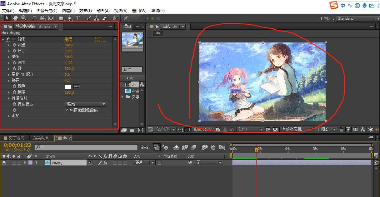Toggle the transparency grid in viewer
Viewport: 380px width, 197px height.
pyautogui.click(x=275, y=129)
